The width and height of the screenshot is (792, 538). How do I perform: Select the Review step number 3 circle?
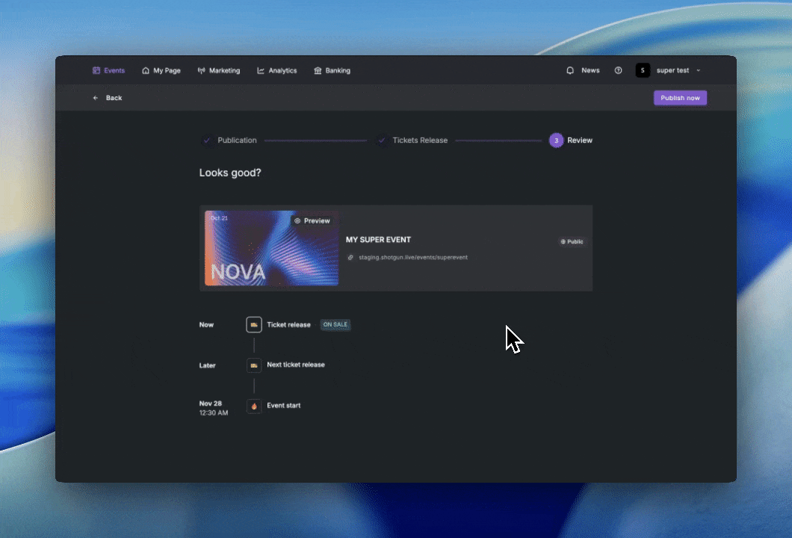[x=556, y=140]
